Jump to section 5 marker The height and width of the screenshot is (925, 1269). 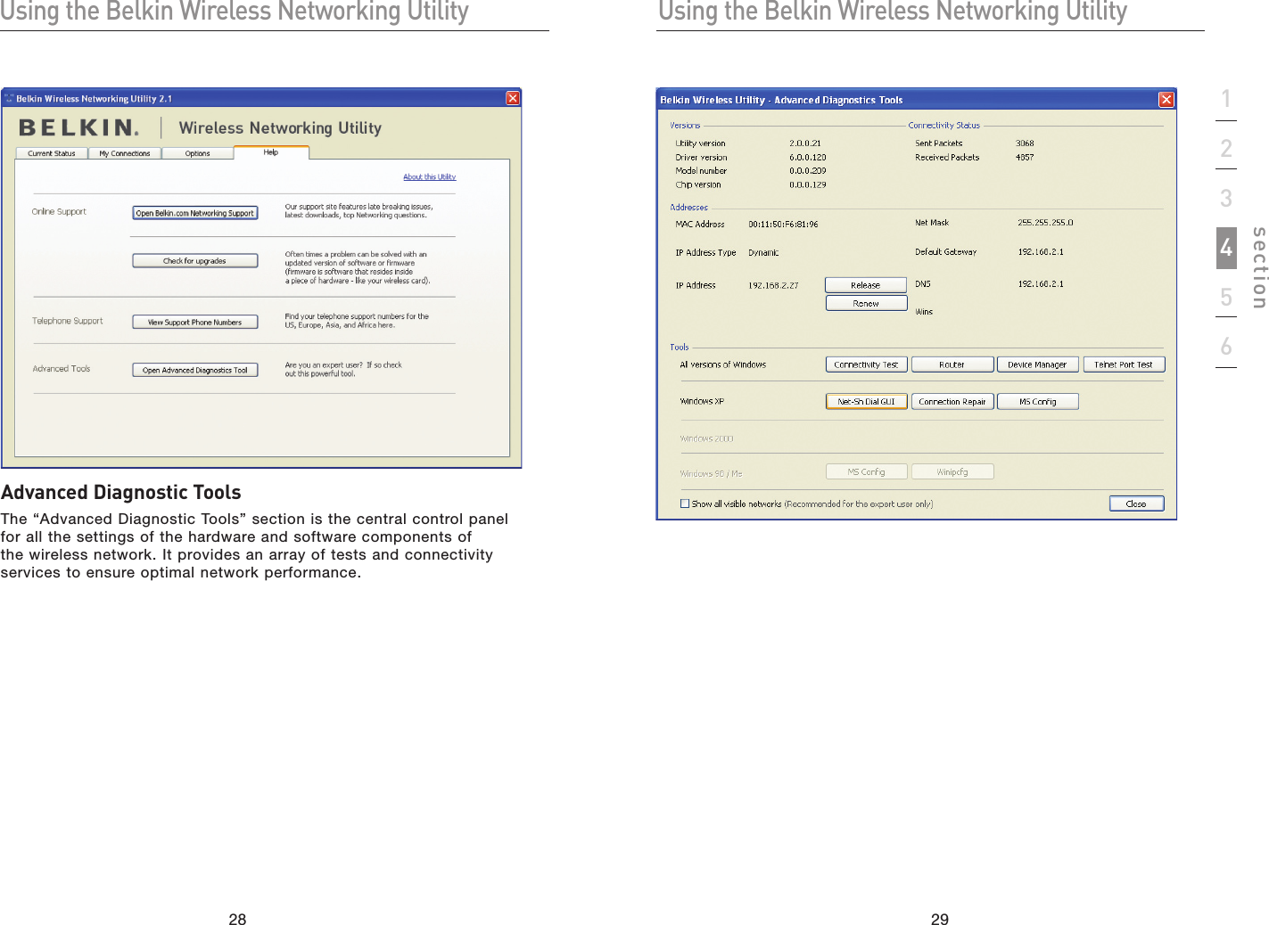[x=1226, y=297]
